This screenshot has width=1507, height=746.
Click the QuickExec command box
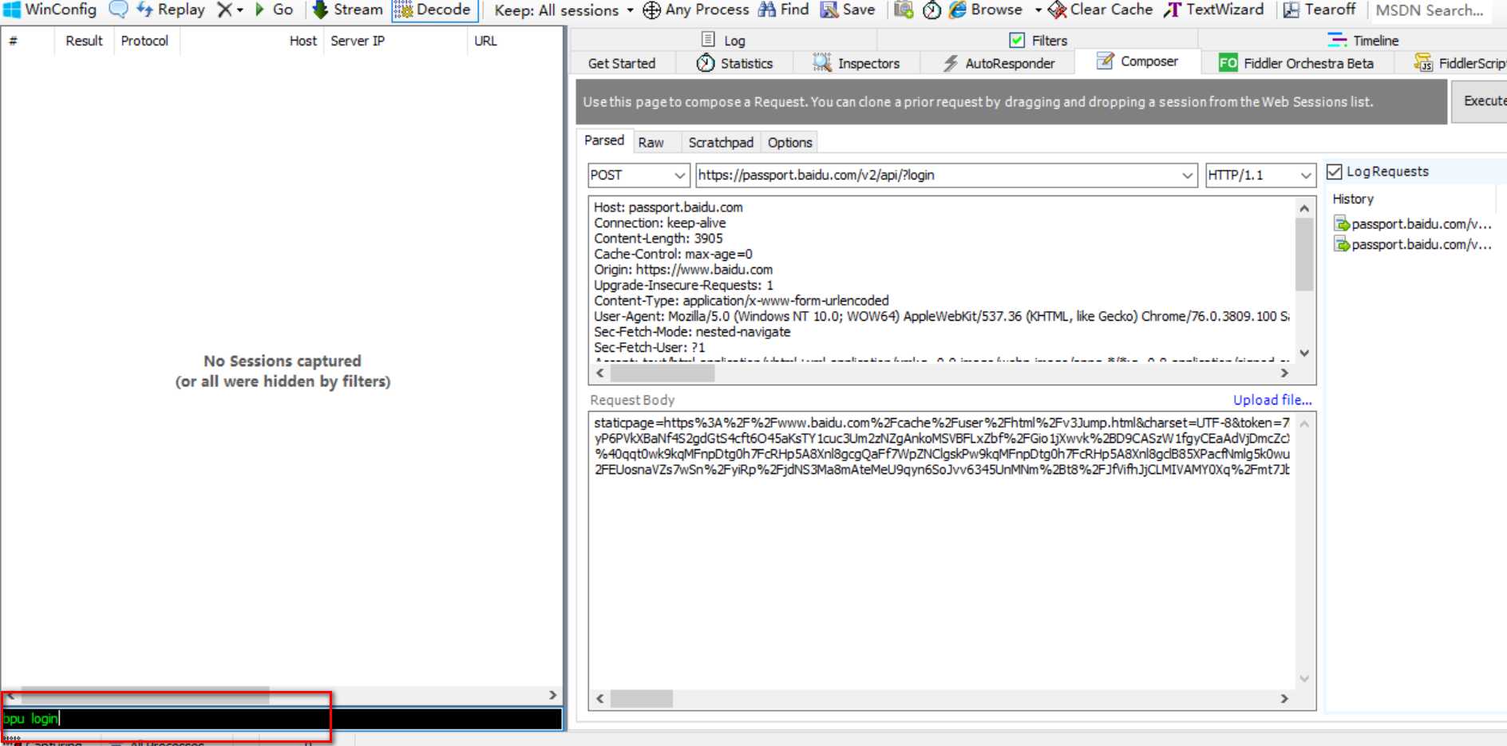pyautogui.click(x=283, y=719)
